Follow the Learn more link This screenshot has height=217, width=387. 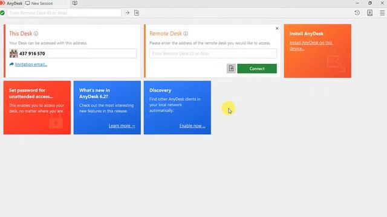click(122, 126)
